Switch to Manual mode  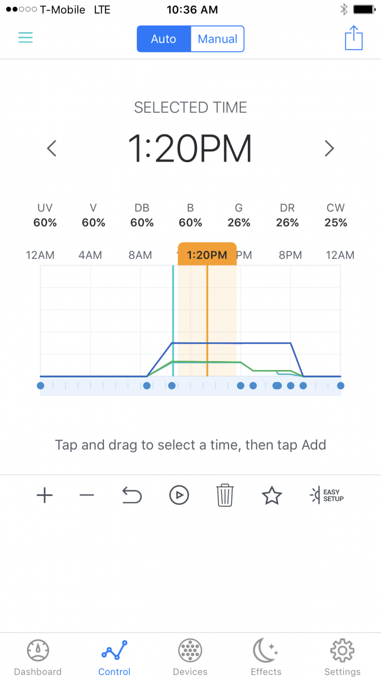click(217, 39)
